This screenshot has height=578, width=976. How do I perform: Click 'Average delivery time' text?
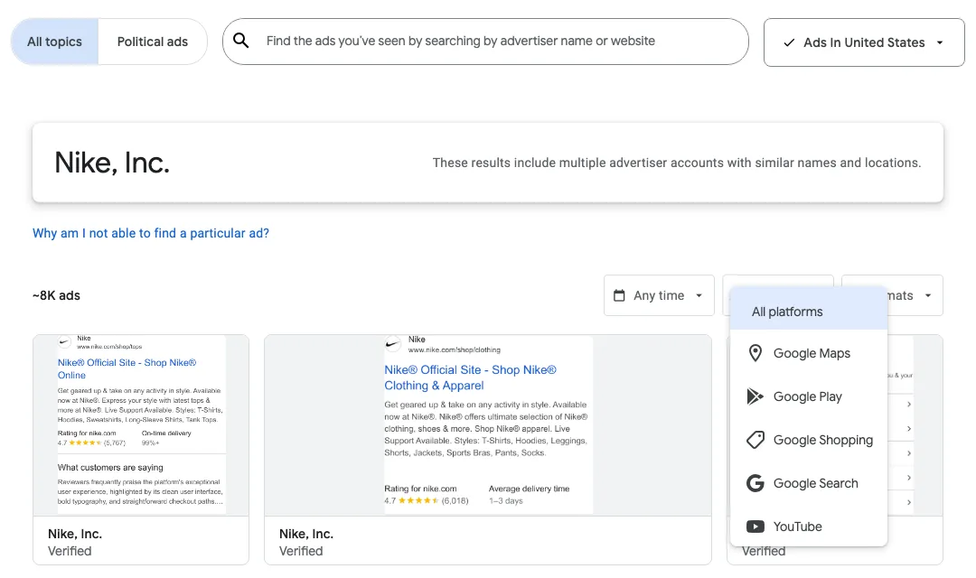tap(529, 489)
